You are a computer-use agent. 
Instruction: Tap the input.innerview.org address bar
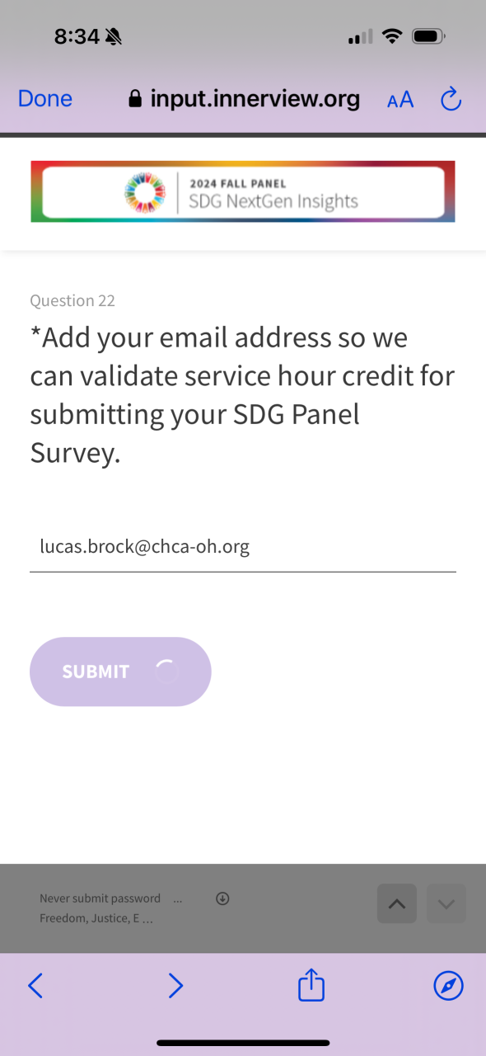click(x=245, y=100)
